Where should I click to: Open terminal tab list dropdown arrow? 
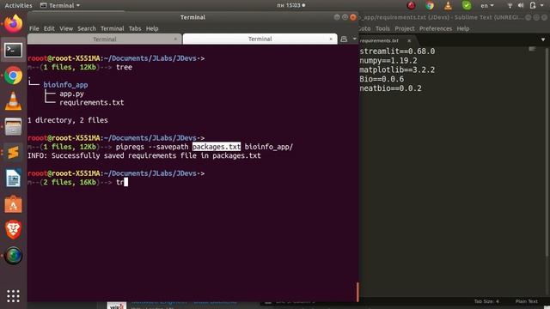355,39
